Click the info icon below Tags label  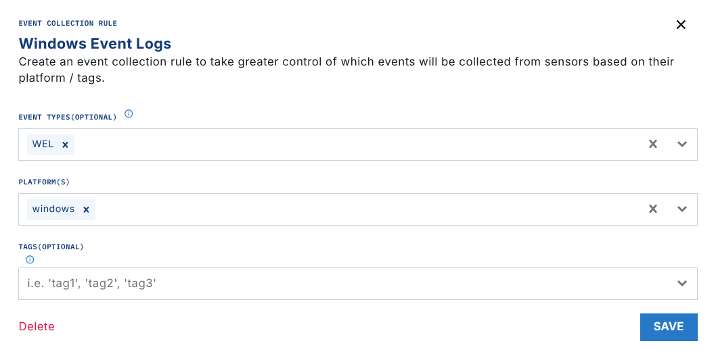[x=30, y=259]
